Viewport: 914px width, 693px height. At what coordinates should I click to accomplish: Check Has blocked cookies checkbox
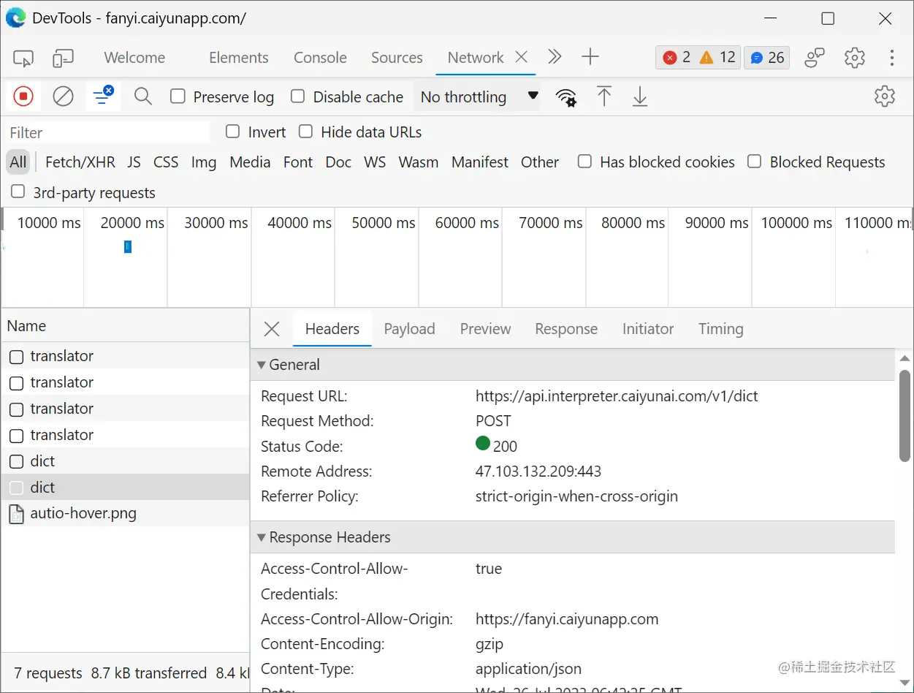pyautogui.click(x=584, y=162)
